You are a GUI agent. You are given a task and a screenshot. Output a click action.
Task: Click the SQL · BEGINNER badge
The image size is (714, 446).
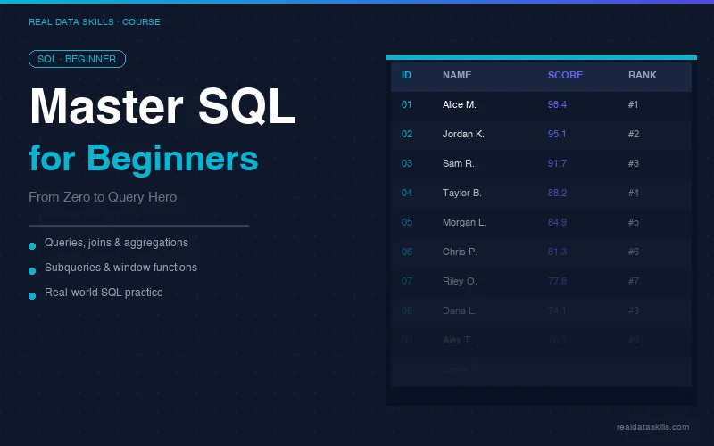tap(77, 59)
